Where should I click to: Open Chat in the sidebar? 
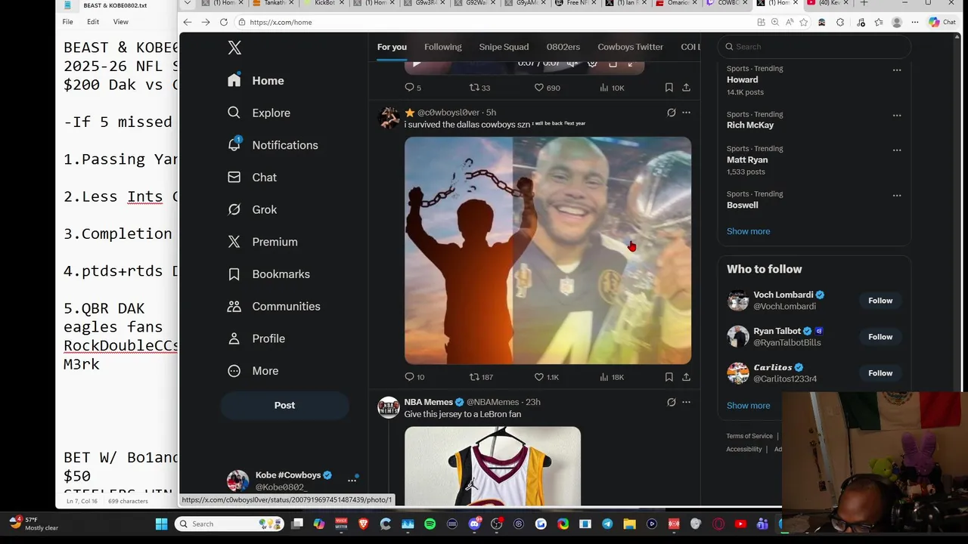point(253,178)
